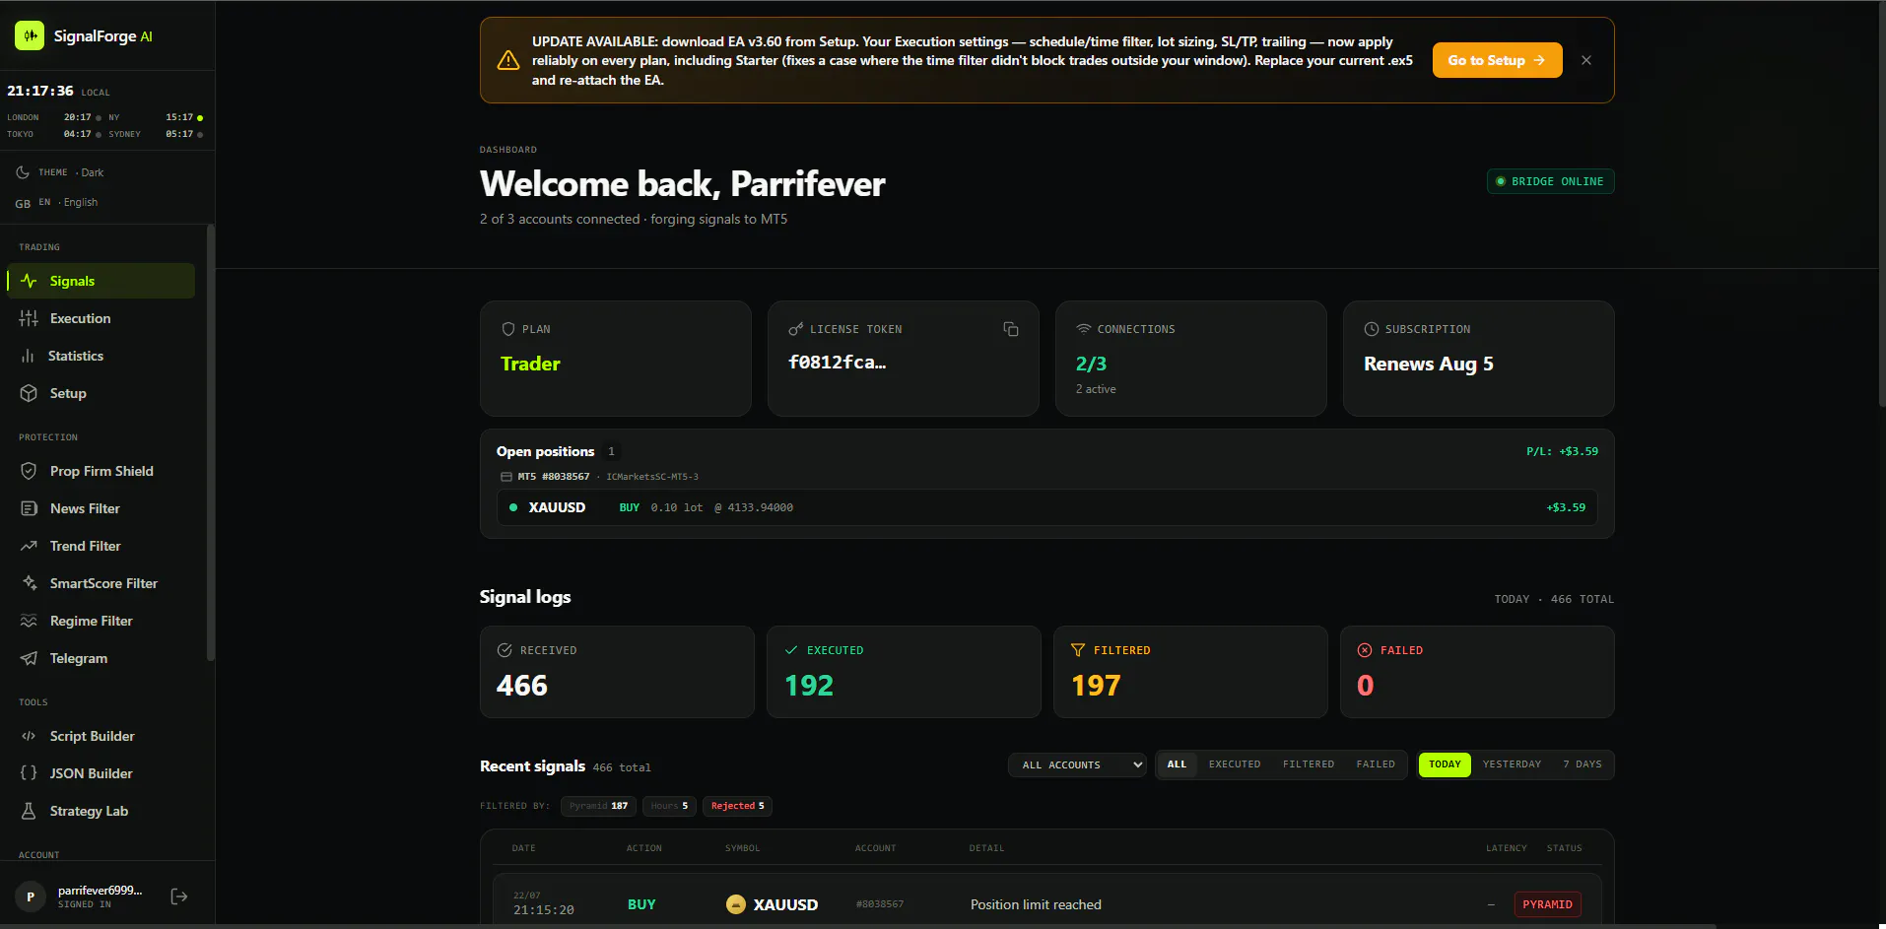1886x929 pixels.
Task: Click the JSON Builder braces icon
Action: click(x=29, y=773)
